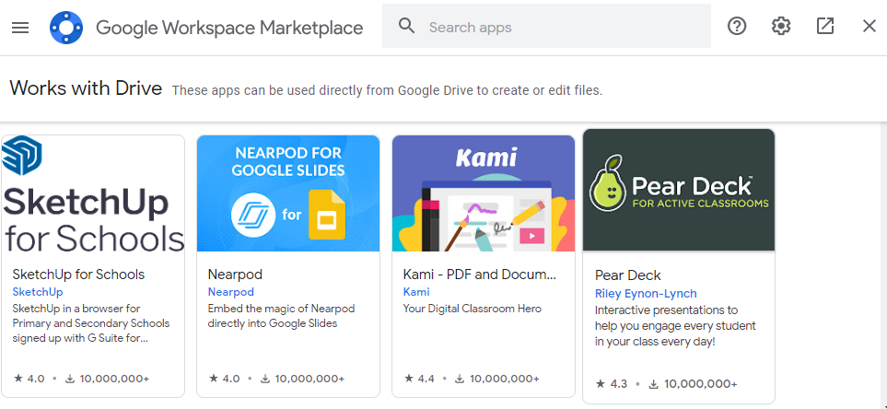The width and height of the screenshot is (887, 409).
Task: Click the SketchUp developer link
Action: (x=38, y=292)
